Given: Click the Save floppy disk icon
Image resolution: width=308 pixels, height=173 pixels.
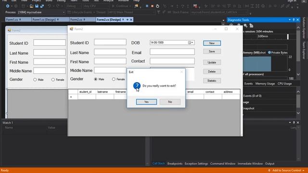Looking at the screenshot, I should tap(37, 6).
